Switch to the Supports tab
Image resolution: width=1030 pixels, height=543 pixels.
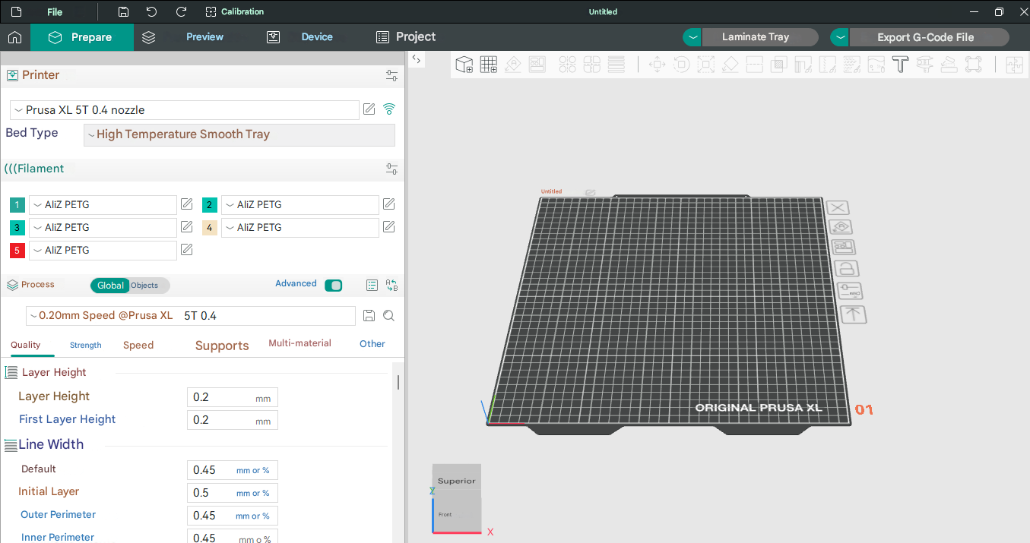[x=222, y=346]
